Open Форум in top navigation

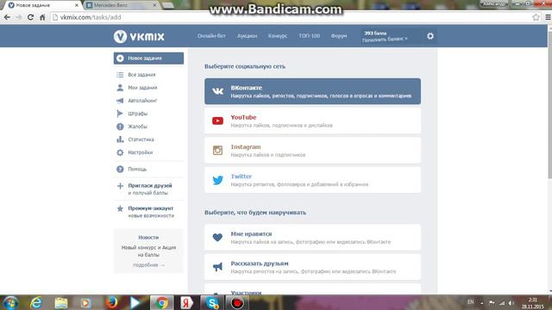tap(339, 36)
